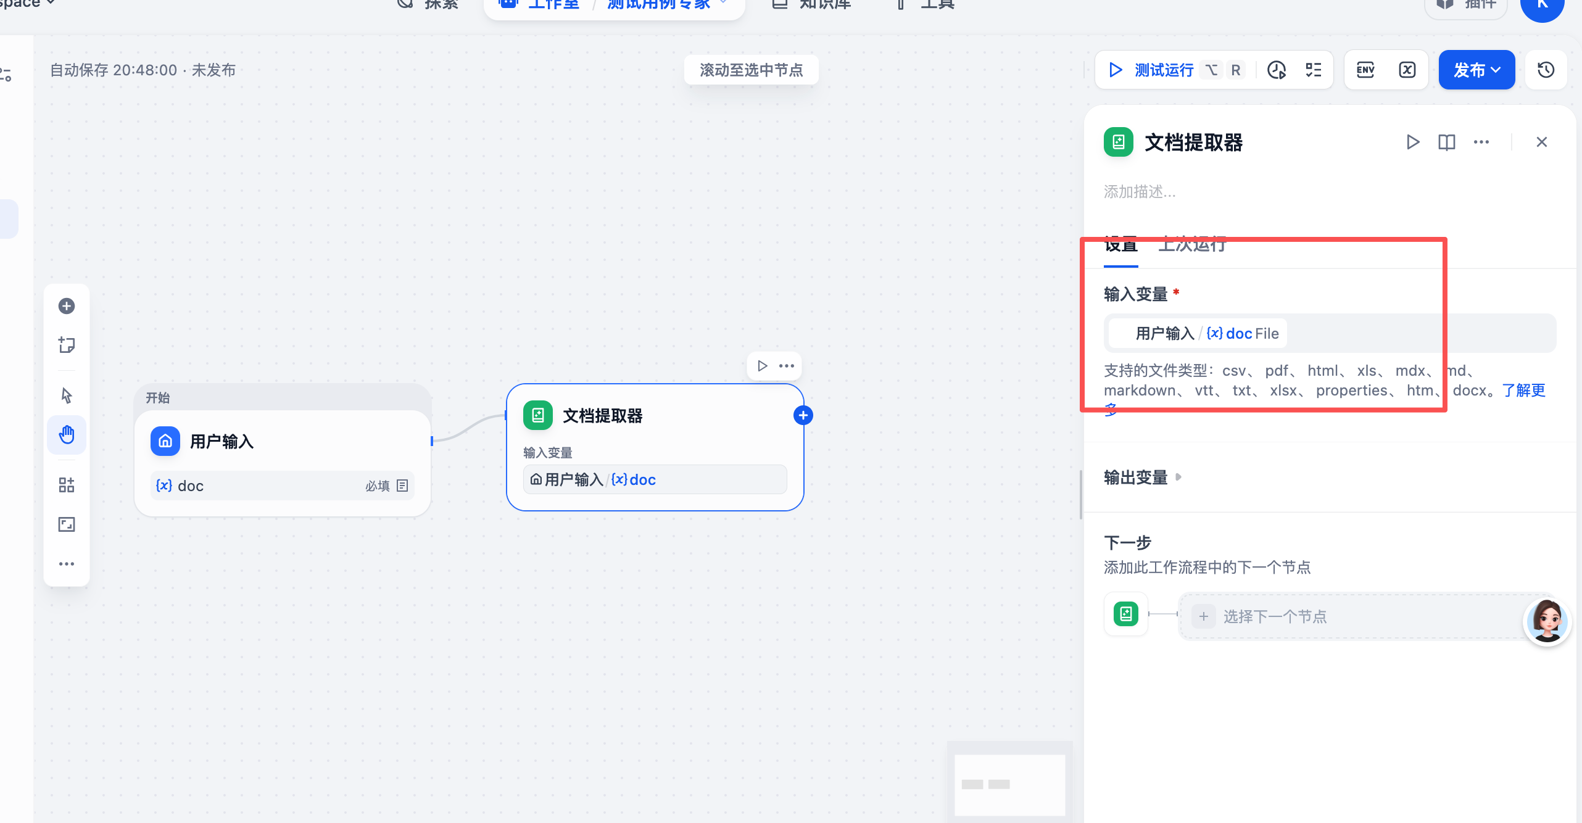Switch to the 上次运行 tab

point(1192,246)
